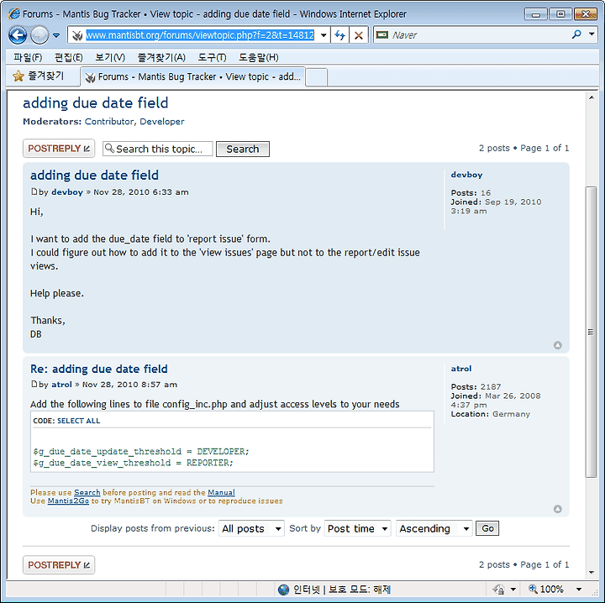This screenshot has width=605, height=603.
Task: Open the 도움말(H) menu
Action: click(258, 57)
